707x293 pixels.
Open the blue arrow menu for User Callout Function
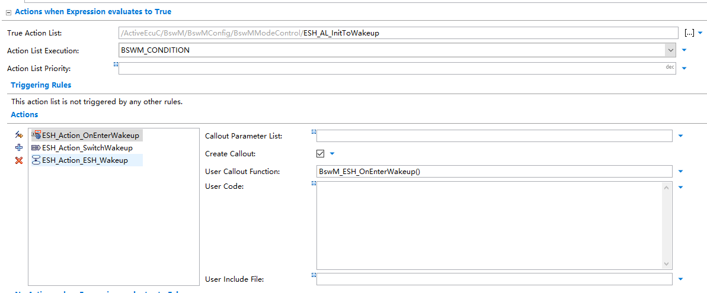click(681, 172)
